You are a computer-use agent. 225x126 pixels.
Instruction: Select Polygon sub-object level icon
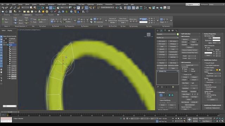[x=169, y=95]
